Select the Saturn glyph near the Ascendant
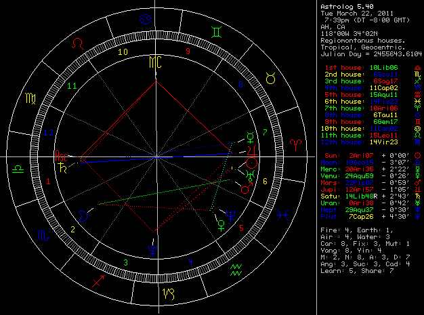This screenshot has height=315, width=424. pos(62,165)
